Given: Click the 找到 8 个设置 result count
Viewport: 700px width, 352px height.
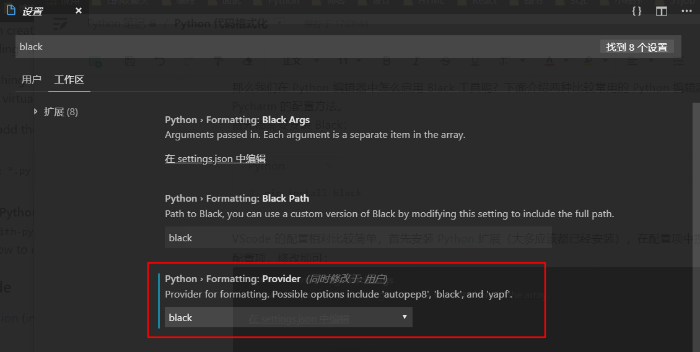Looking at the screenshot, I should coord(637,47).
